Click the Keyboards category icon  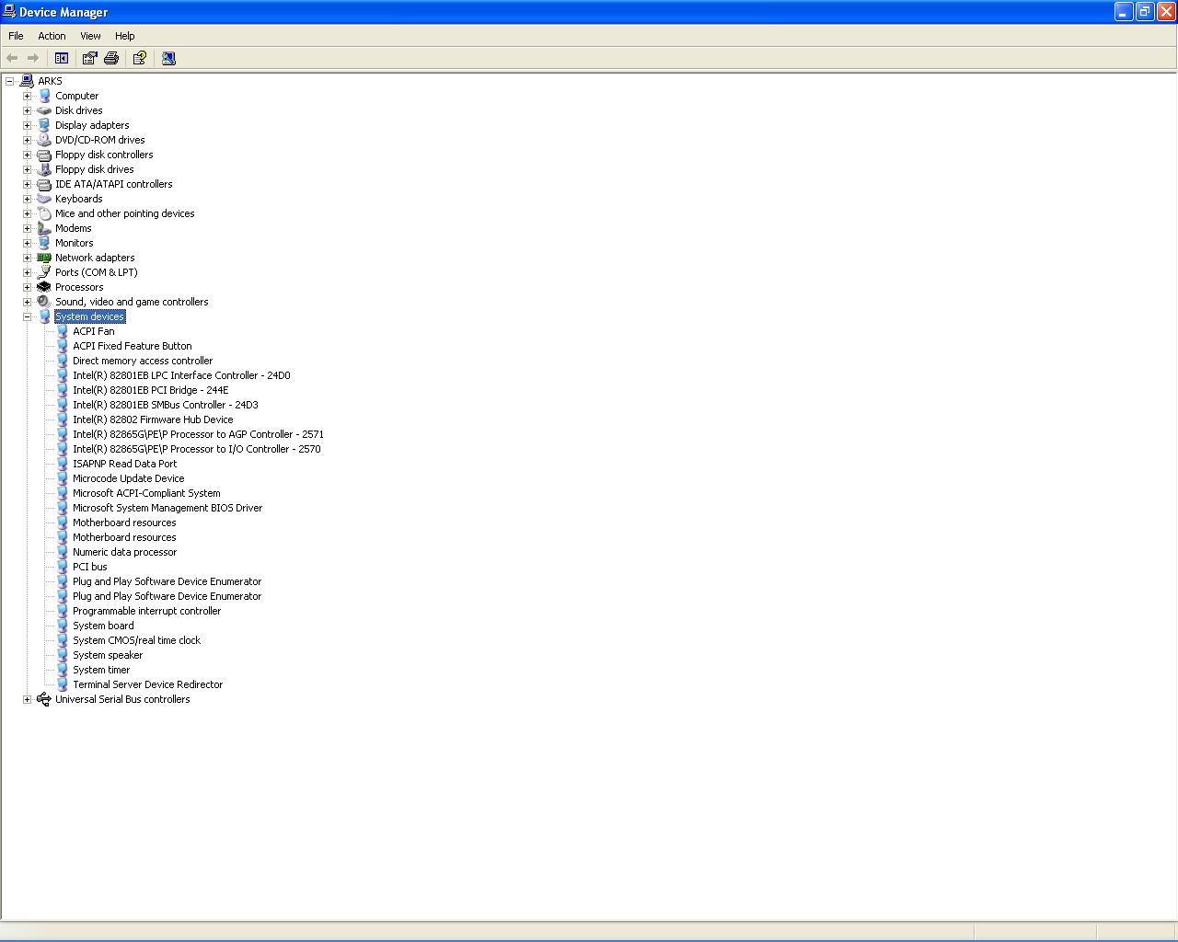tap(44, 199)
